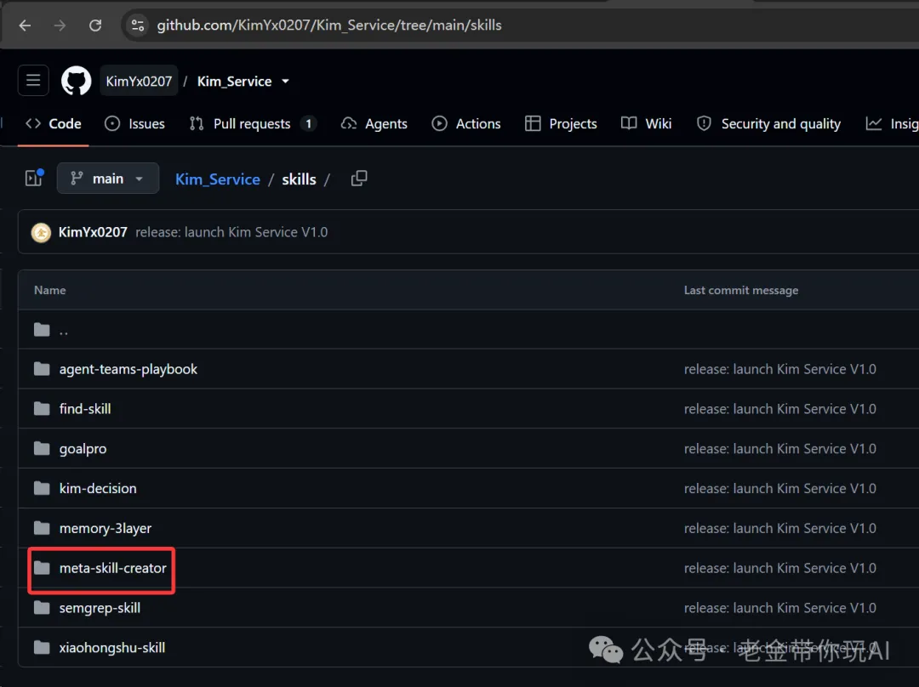This screenshot has height=687, width=919.
Task: Open the main branch selector dropdown
Action: [x=108, y=178]
